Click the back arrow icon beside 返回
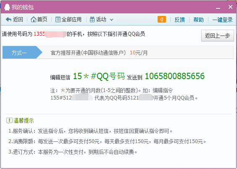237x169 pixels. click(x=9, y=20)
